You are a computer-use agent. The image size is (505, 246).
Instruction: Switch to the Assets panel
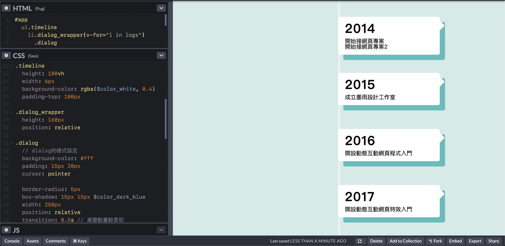(x=32, y=241)
